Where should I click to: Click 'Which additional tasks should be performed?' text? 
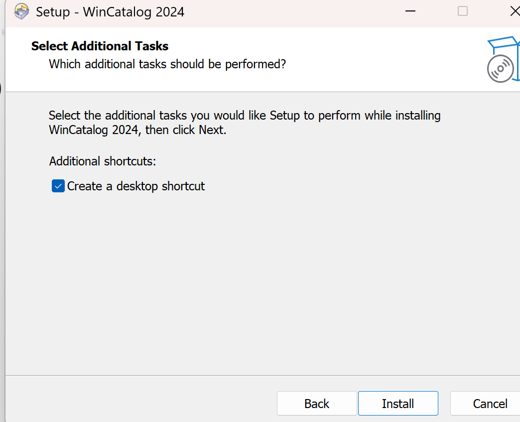[x=167, y=64]
